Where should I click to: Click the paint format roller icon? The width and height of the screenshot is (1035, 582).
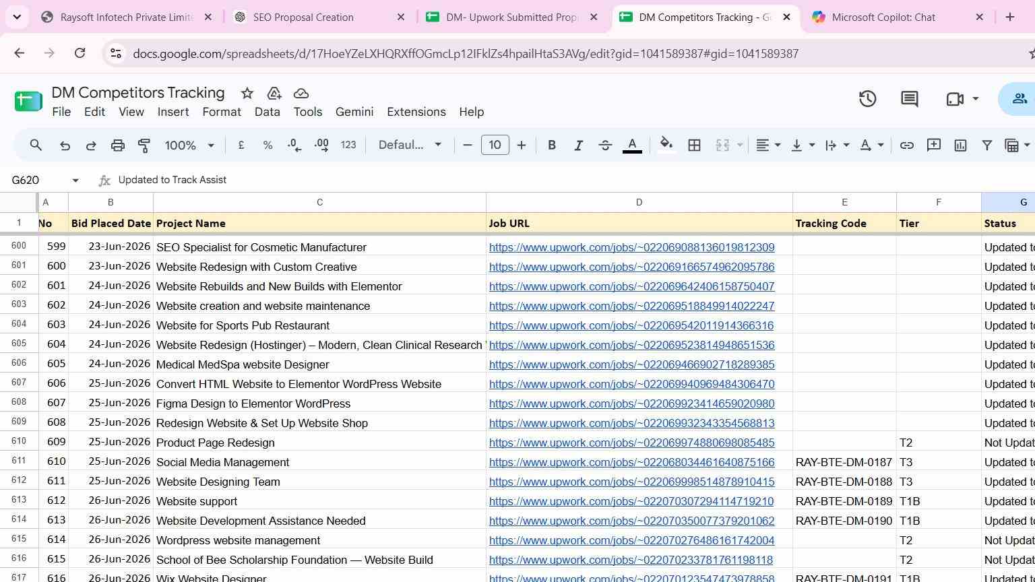[x=144, y=145]
